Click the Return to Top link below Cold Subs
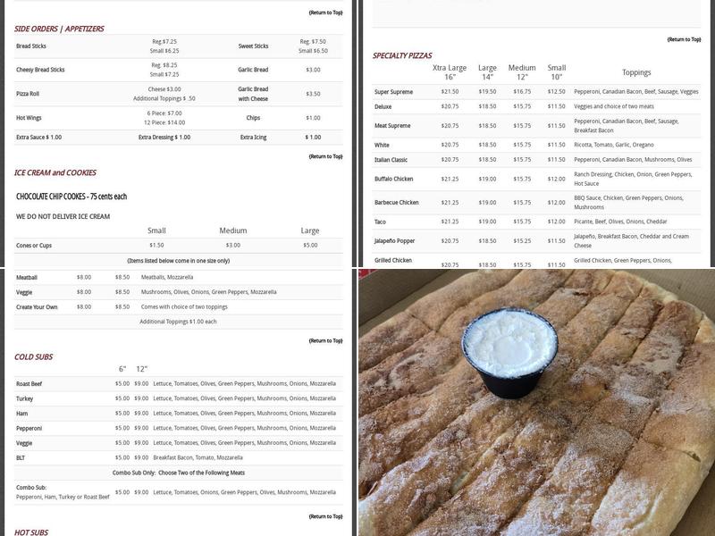This screenshot has width=715, height=536. [326, 516]
